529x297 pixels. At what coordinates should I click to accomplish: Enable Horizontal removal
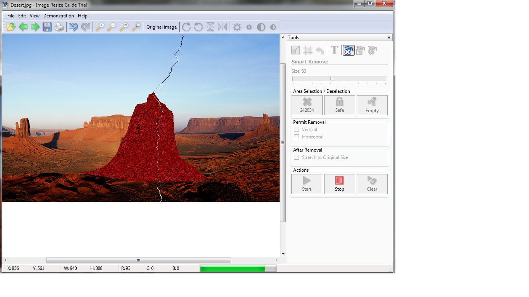pos(296,137)
